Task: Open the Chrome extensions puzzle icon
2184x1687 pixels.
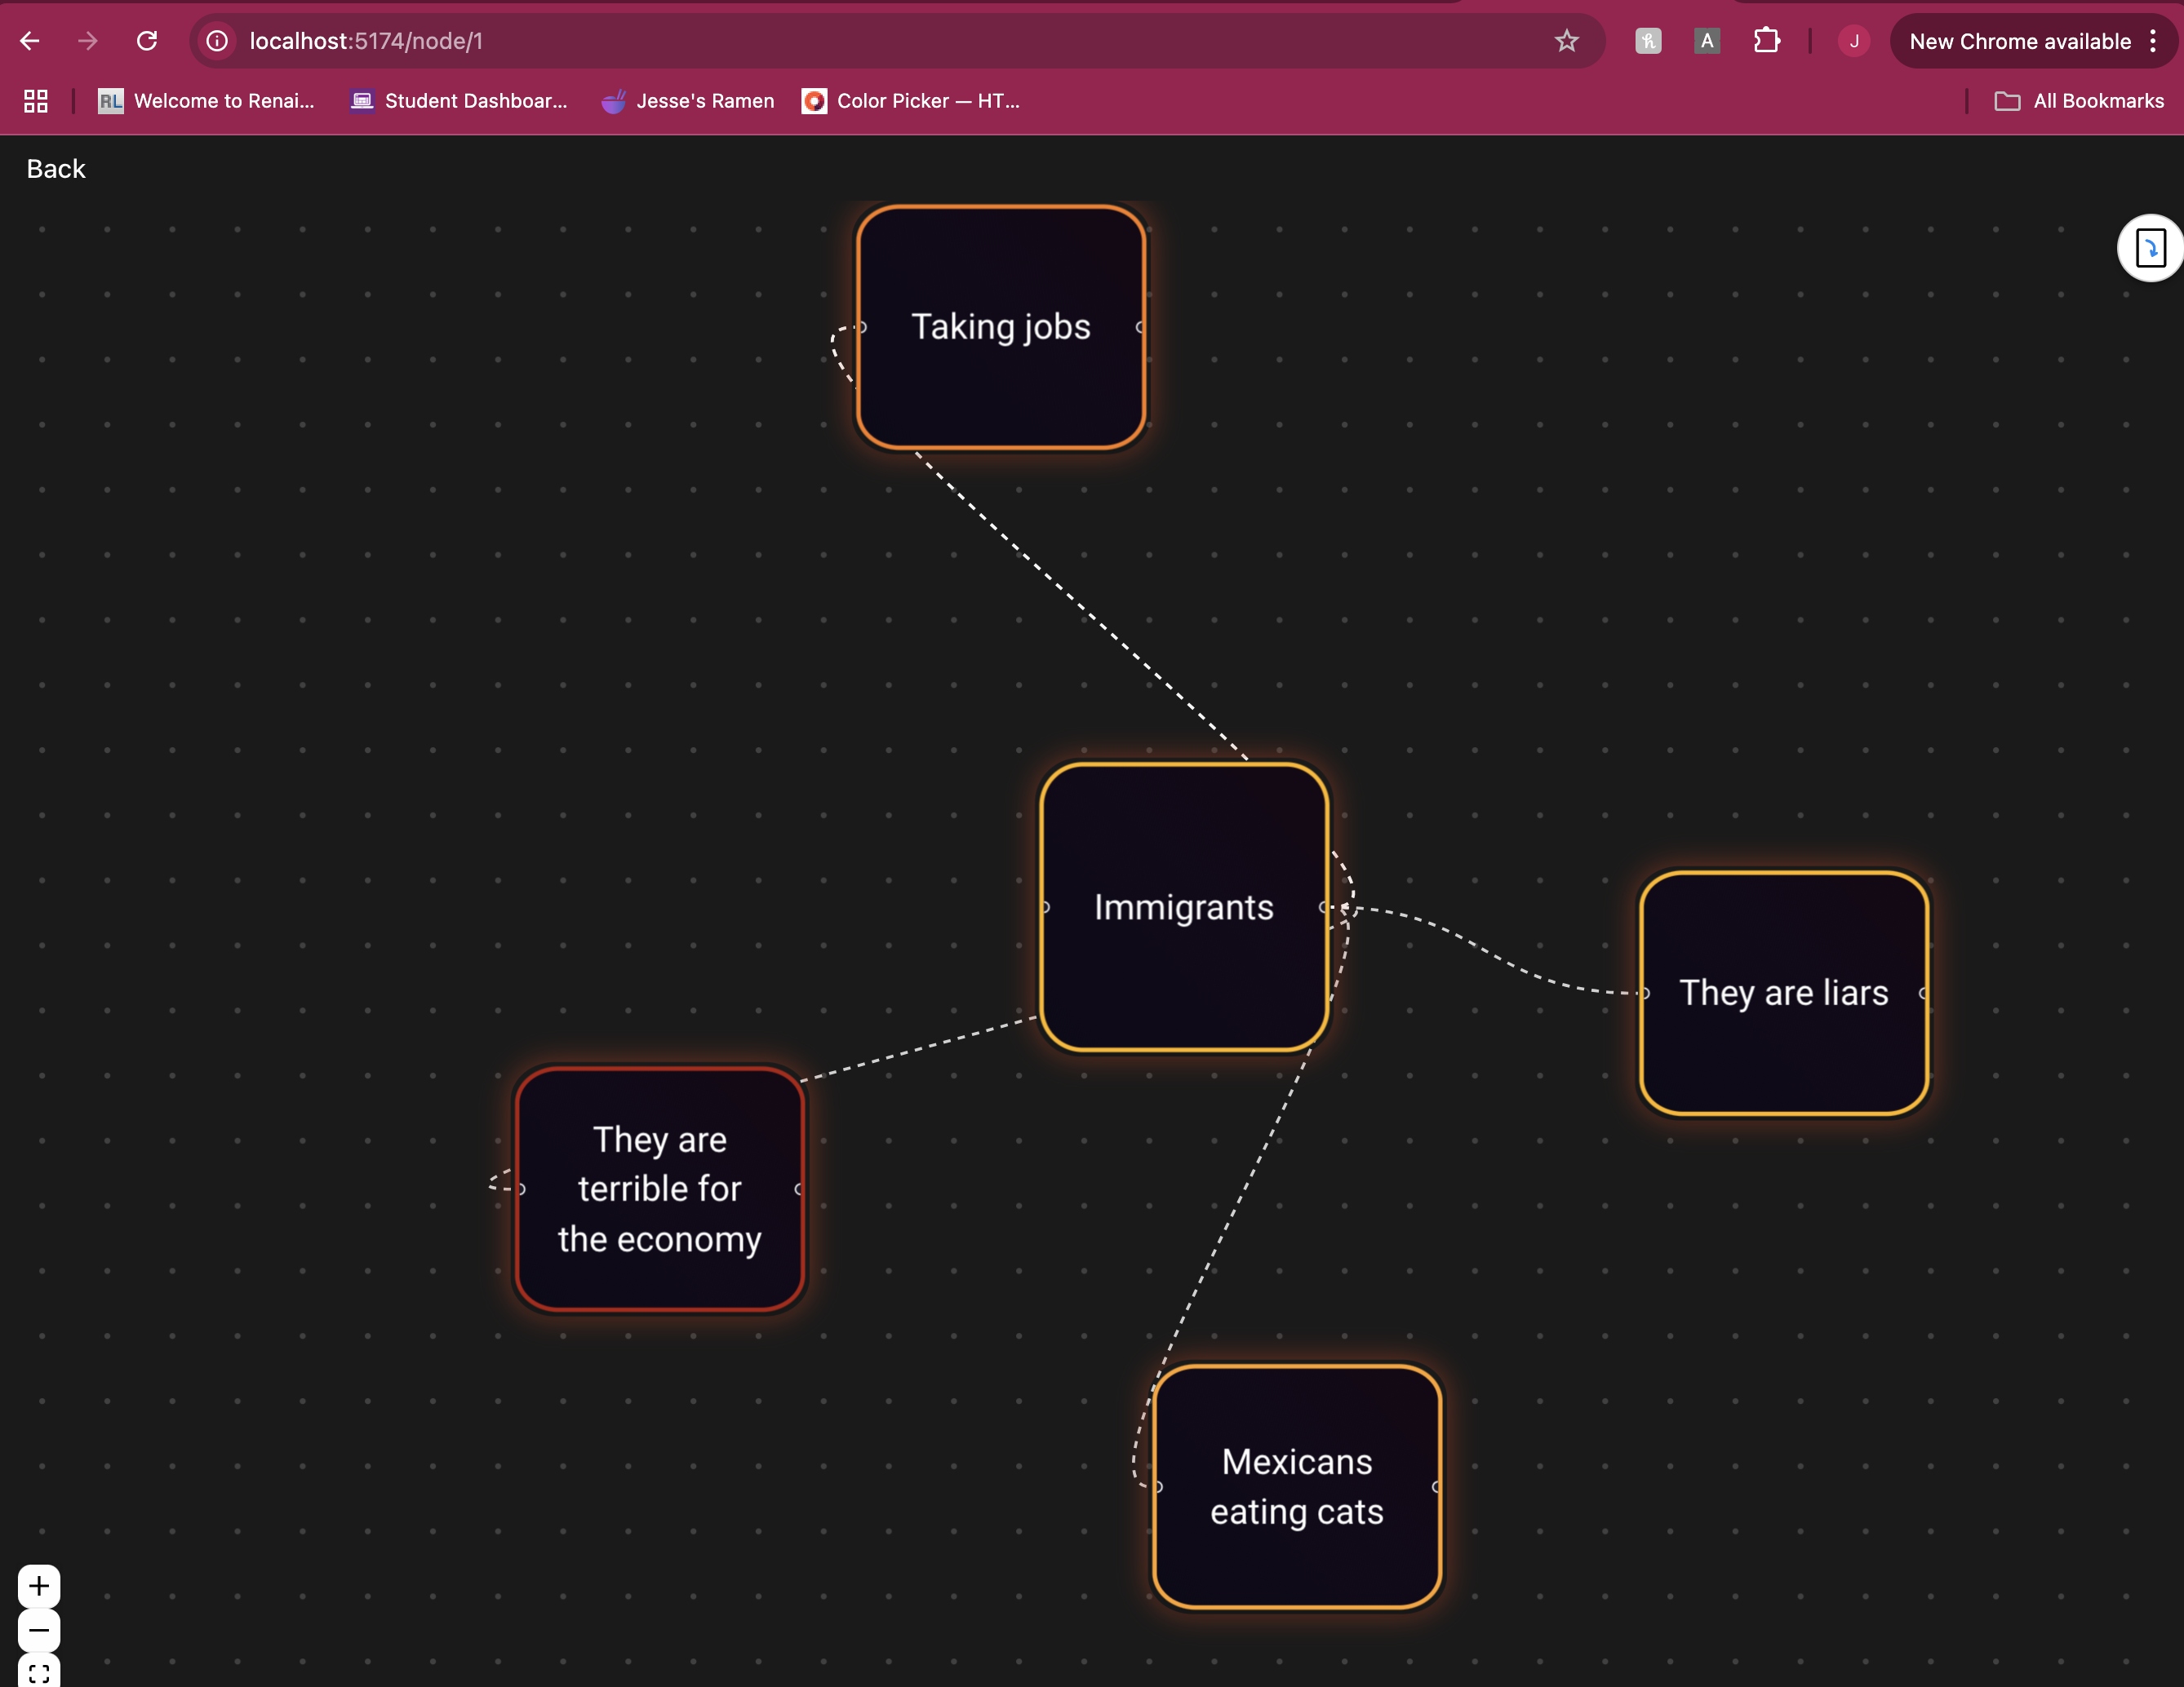Action: point(1767,41)
